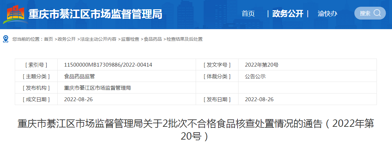Open the 首页 navigation tab
Viewport: 392px width, 146px height.
tap(248, 13)
